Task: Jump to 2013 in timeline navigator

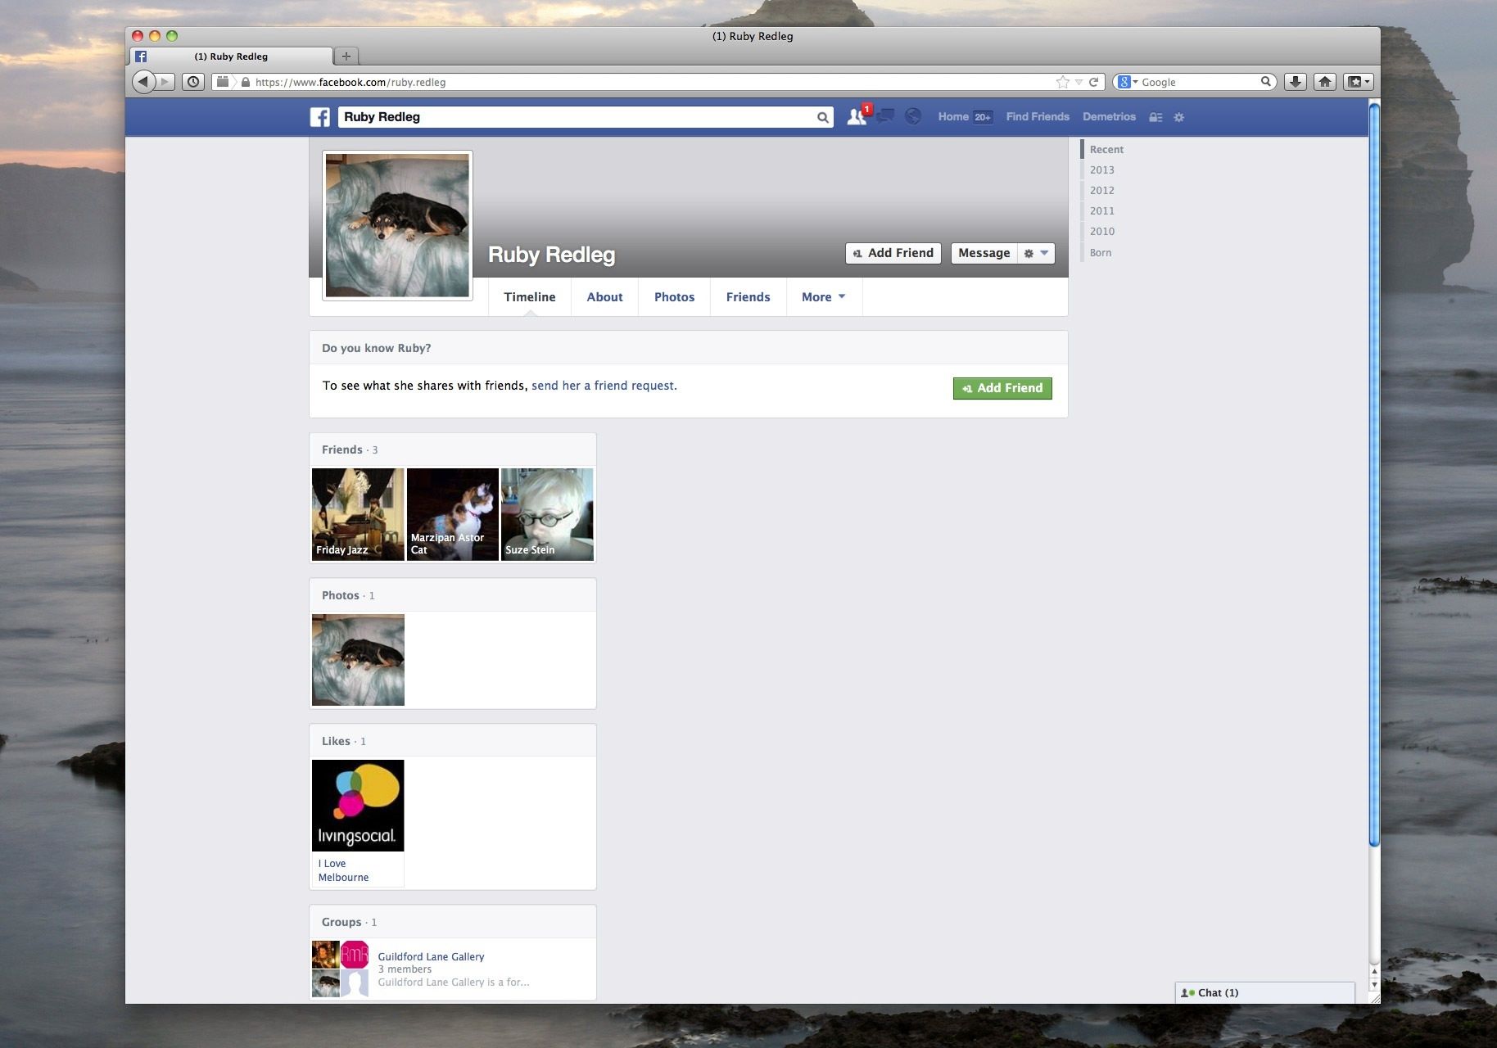Action: coord(1101,169)
